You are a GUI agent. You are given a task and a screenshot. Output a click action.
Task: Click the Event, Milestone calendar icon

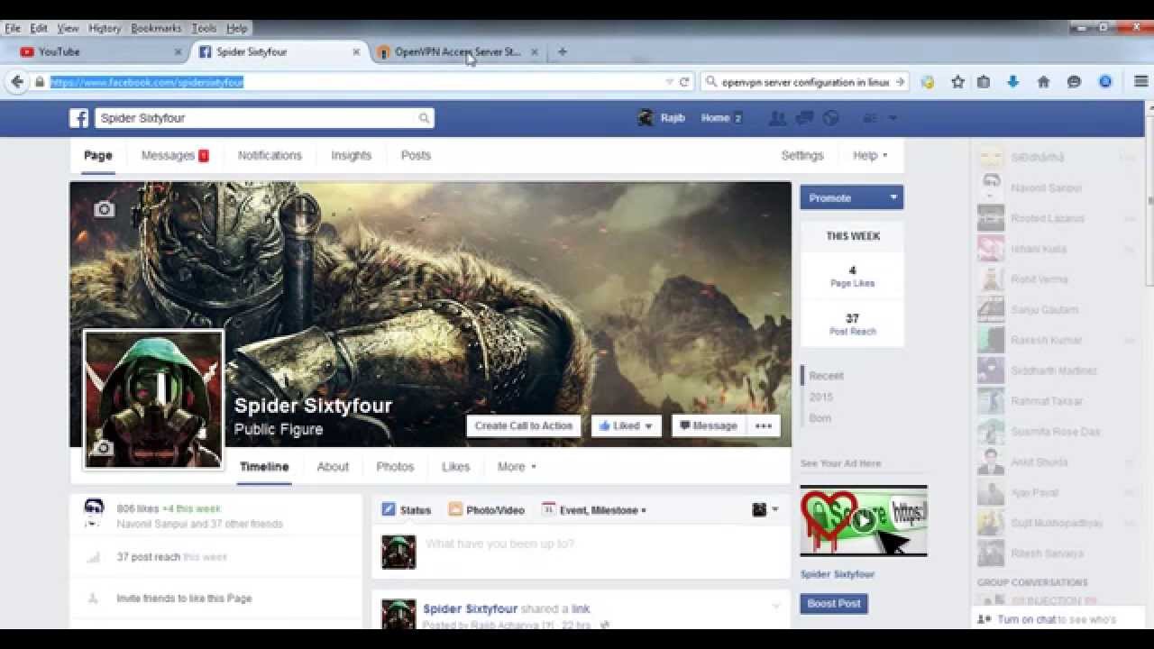[x=548, y=510]
